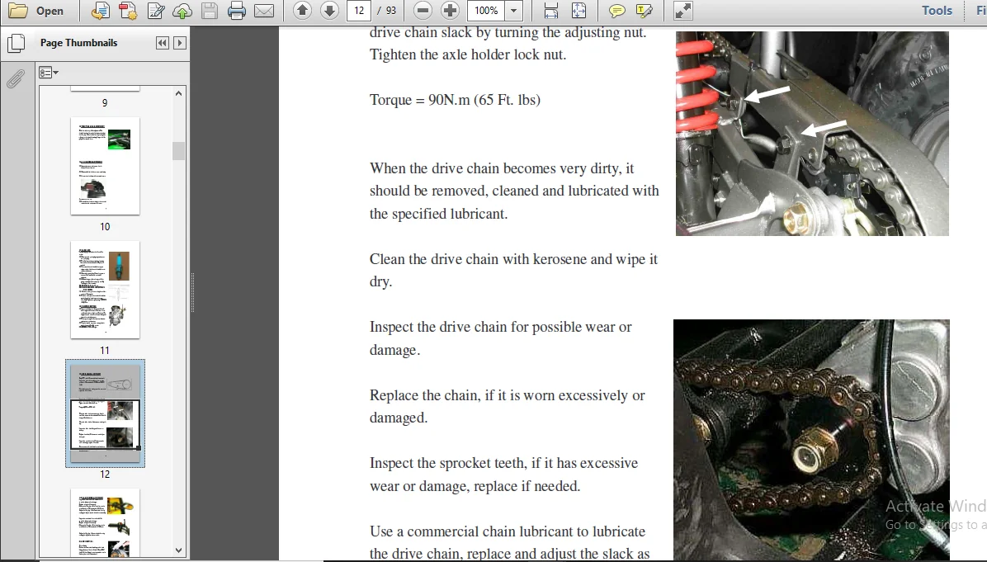This screenshot has width=987, height=562.
Task: Select the page 10 thumbnail
Action: (105, 166)
